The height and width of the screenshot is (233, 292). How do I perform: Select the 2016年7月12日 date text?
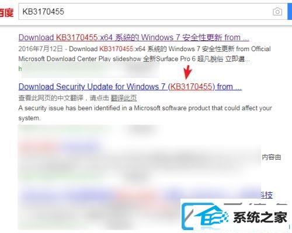[x=40, y=49]
